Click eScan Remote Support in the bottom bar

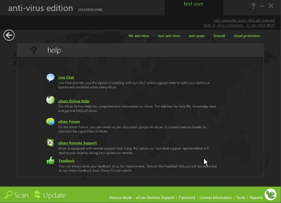point(155,197)
